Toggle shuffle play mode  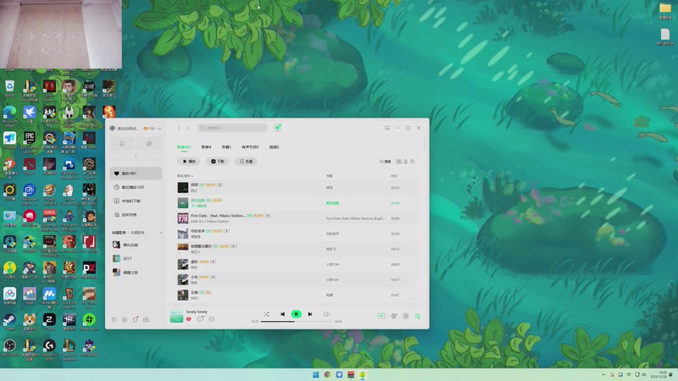266,314
